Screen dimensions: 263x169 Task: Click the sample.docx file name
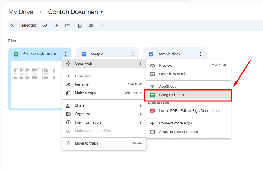click(169, 54)
